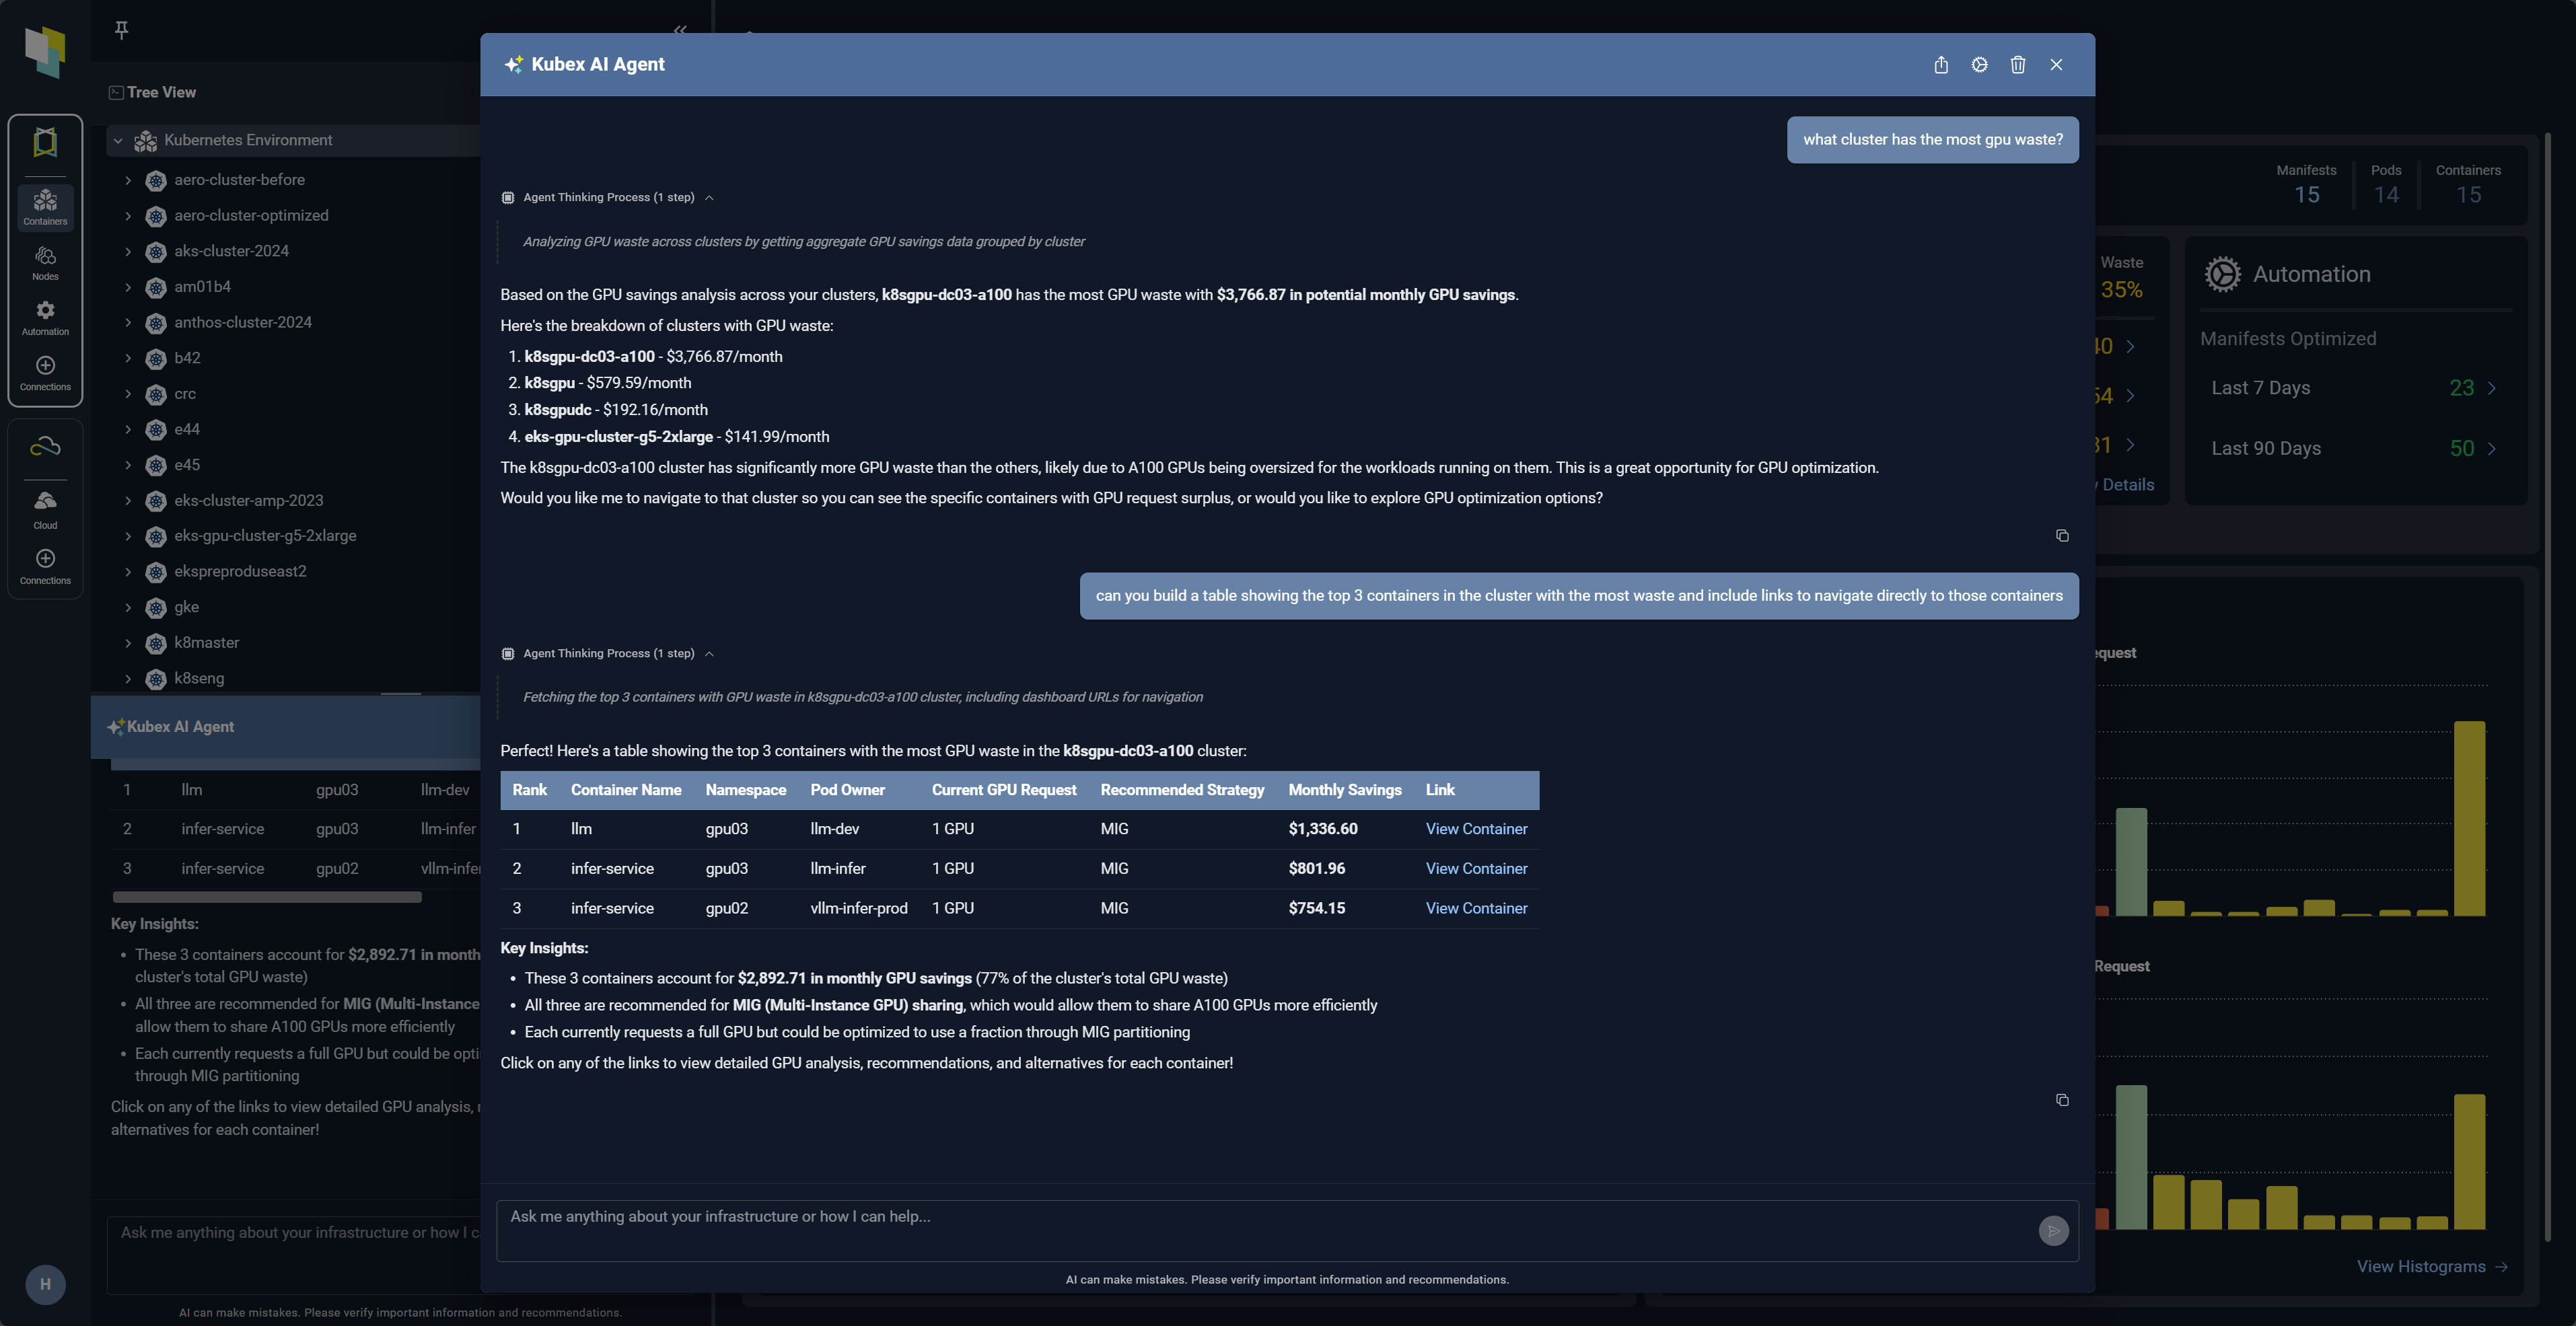
Task: Collapse first Agent Thinking Process section
Action: (709, 198)
